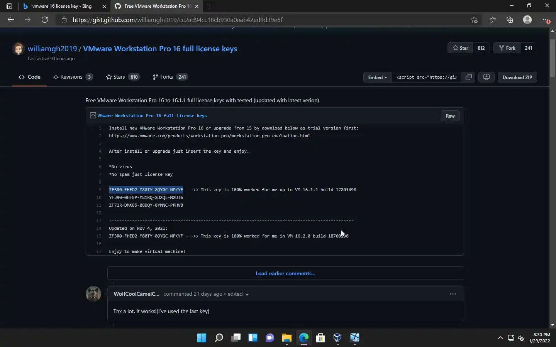
Task: Select line number 15 in code
Action: coord(99,236)
